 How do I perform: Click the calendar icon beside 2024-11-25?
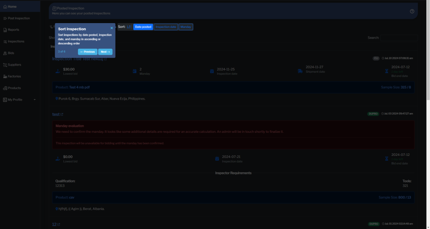pos(212,71)
